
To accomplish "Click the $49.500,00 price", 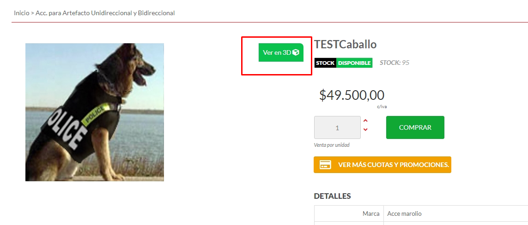I will pos(352,95).
